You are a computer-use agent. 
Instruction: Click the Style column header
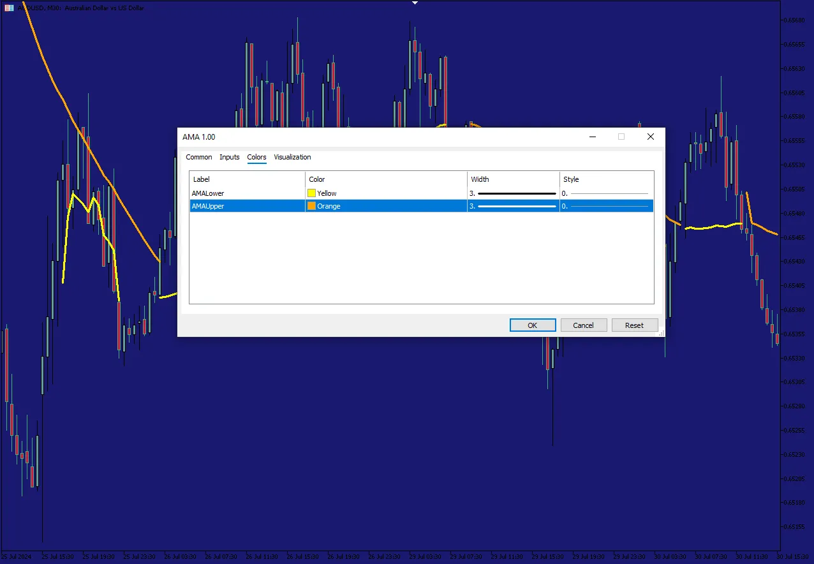[x=606, y=179]
